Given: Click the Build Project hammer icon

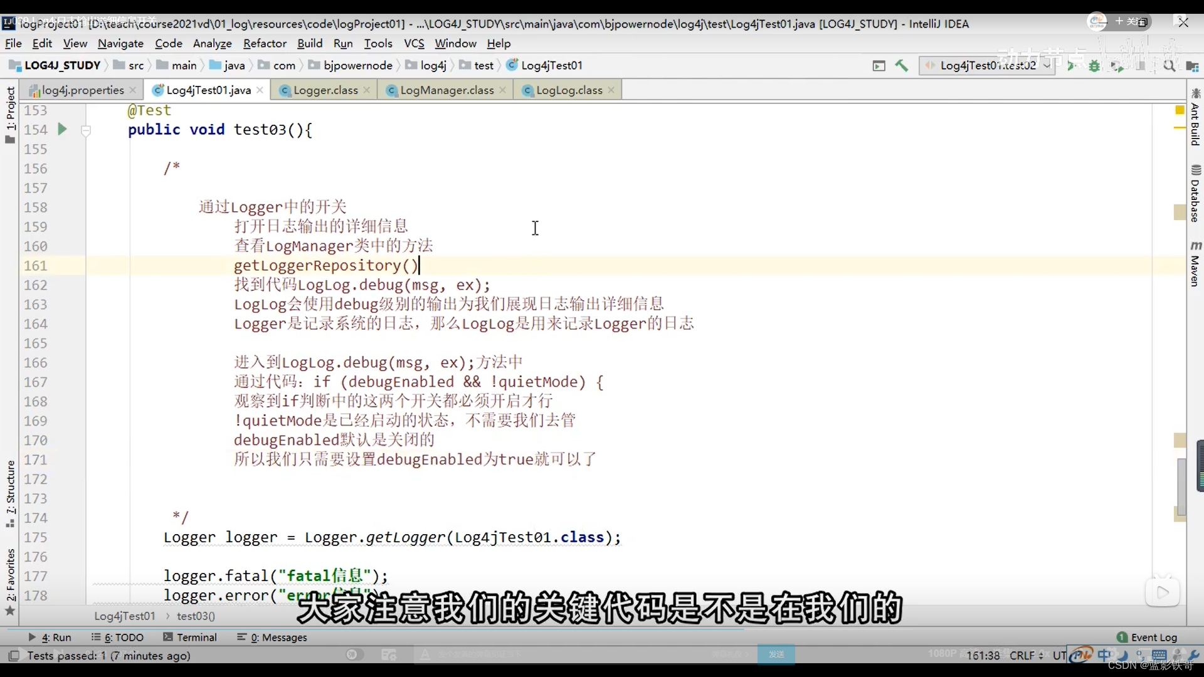Looking at the screenshot, I should click(902, 65).
